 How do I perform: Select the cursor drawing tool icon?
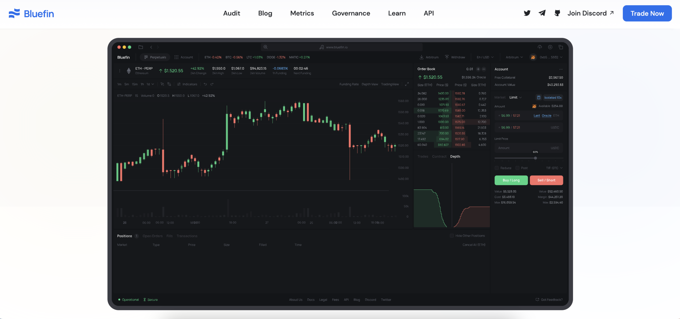[x=162, y=84]
